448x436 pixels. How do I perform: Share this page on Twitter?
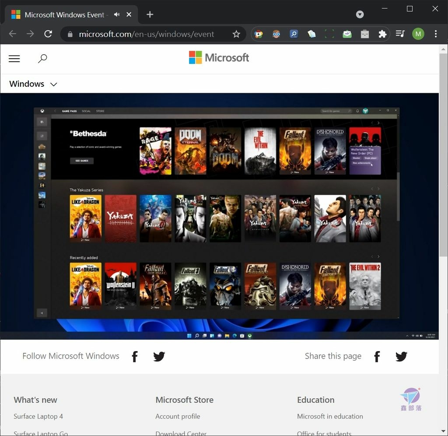click(401, 356)
